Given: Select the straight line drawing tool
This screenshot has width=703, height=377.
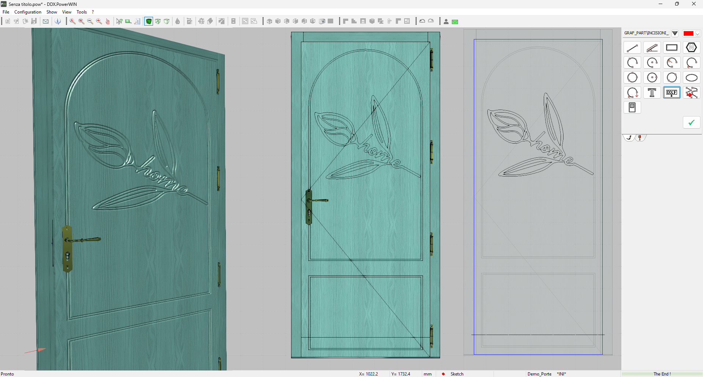Looking at the screenshot, I should point(632,48).
